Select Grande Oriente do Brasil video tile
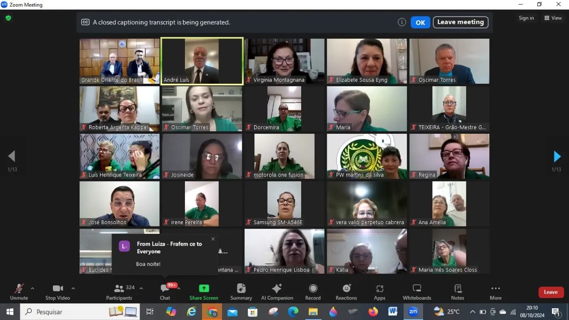This screenshot has height=320, width=569. pyautogui.click(x=119, y=61)
